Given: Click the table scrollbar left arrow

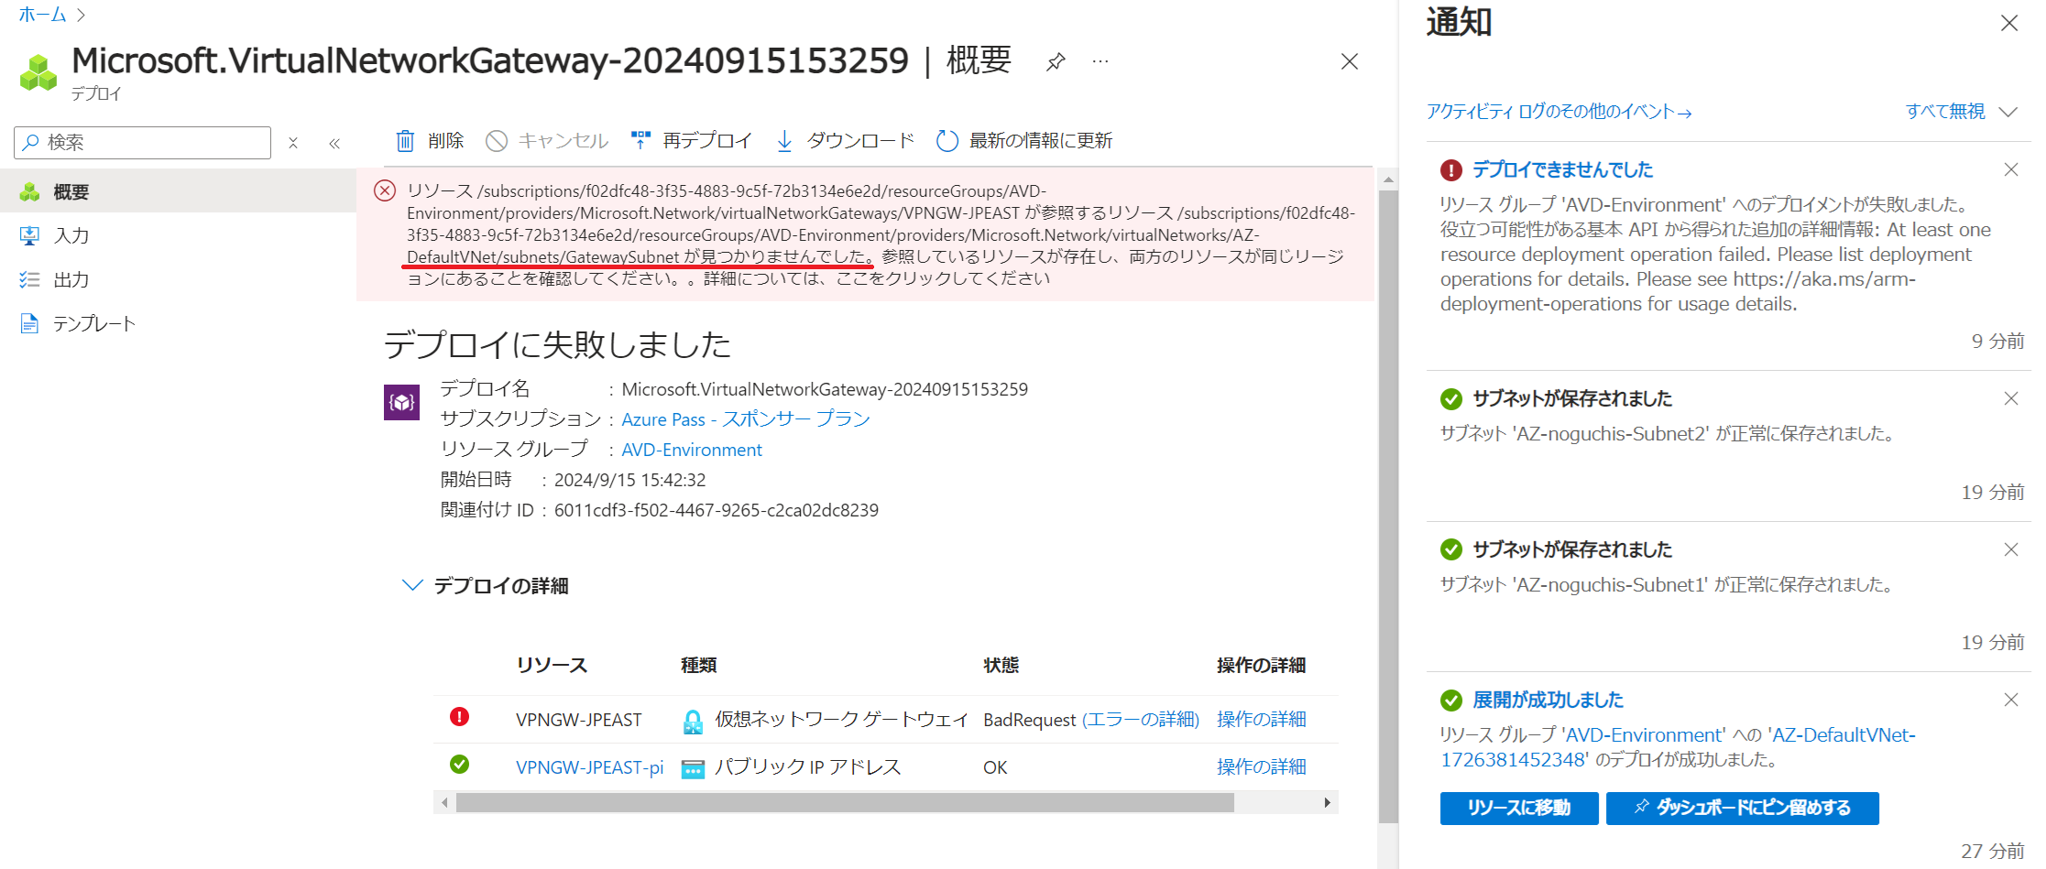Looking at the screenshot, I should tap(444, 803).
